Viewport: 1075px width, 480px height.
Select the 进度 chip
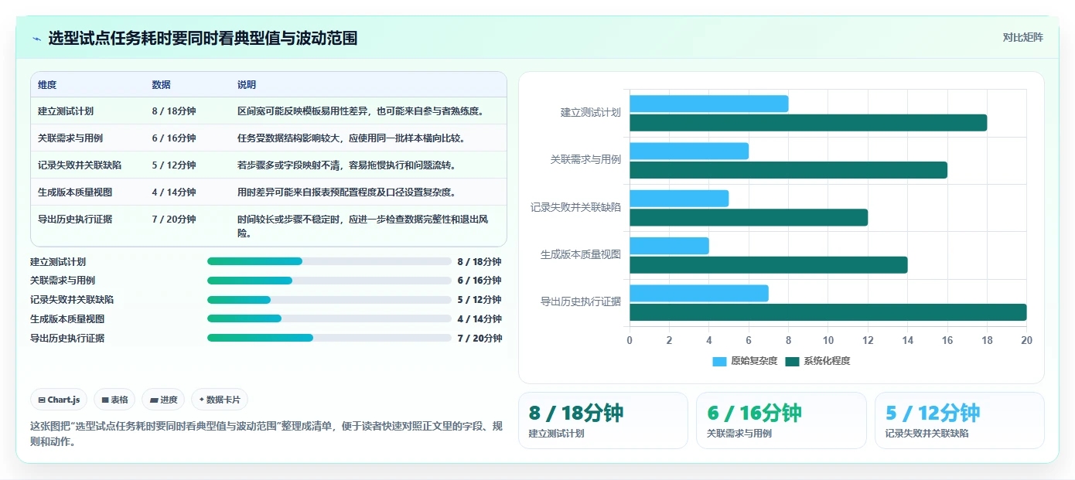(163, 400)
